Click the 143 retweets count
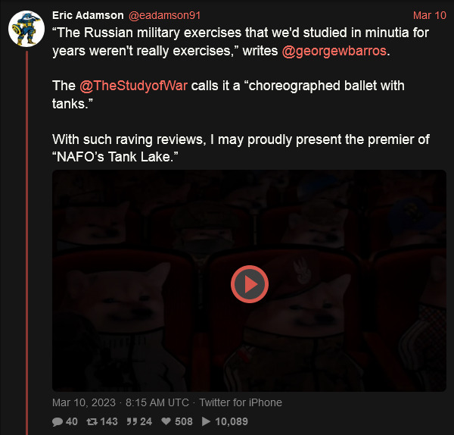 click(109, 421)
